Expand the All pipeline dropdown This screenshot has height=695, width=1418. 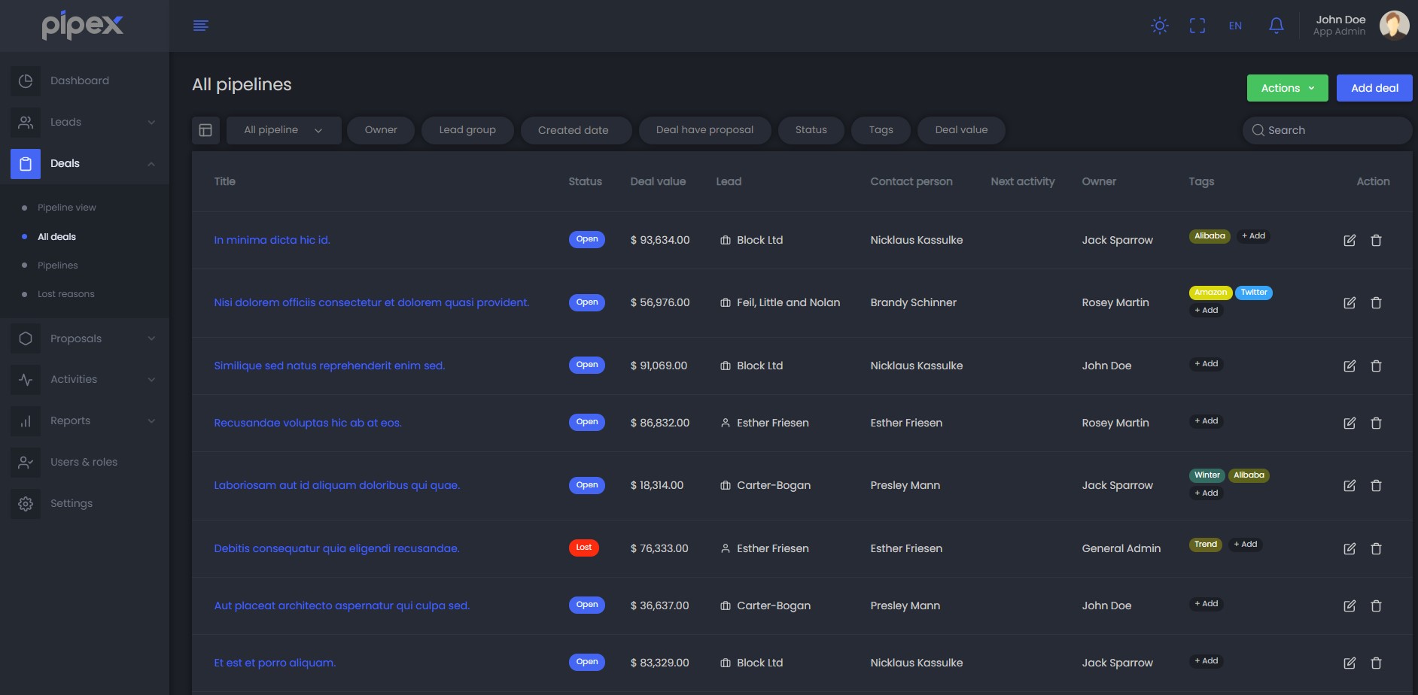[x=283, y=130]
